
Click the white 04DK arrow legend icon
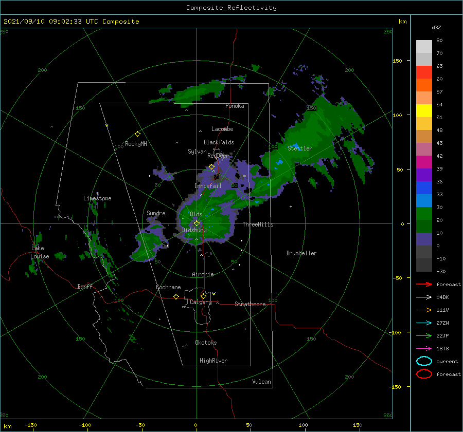(x=424, y=297)
